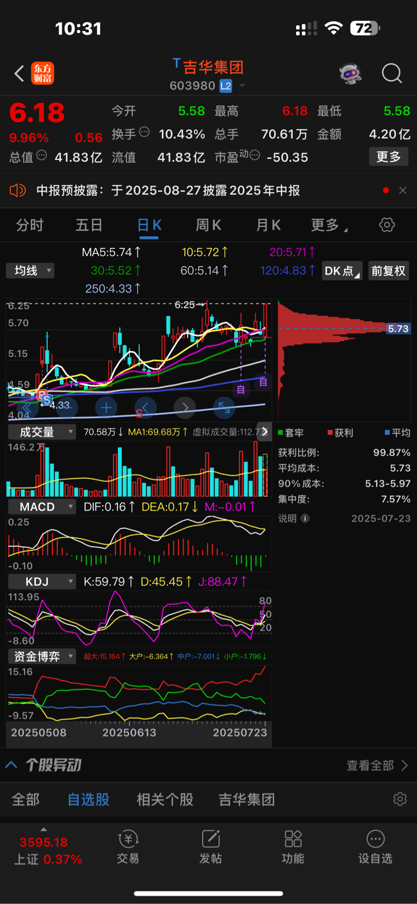Open the 说明 info icon
Viewport: 417px width, 904px height.
coord(305,519)
